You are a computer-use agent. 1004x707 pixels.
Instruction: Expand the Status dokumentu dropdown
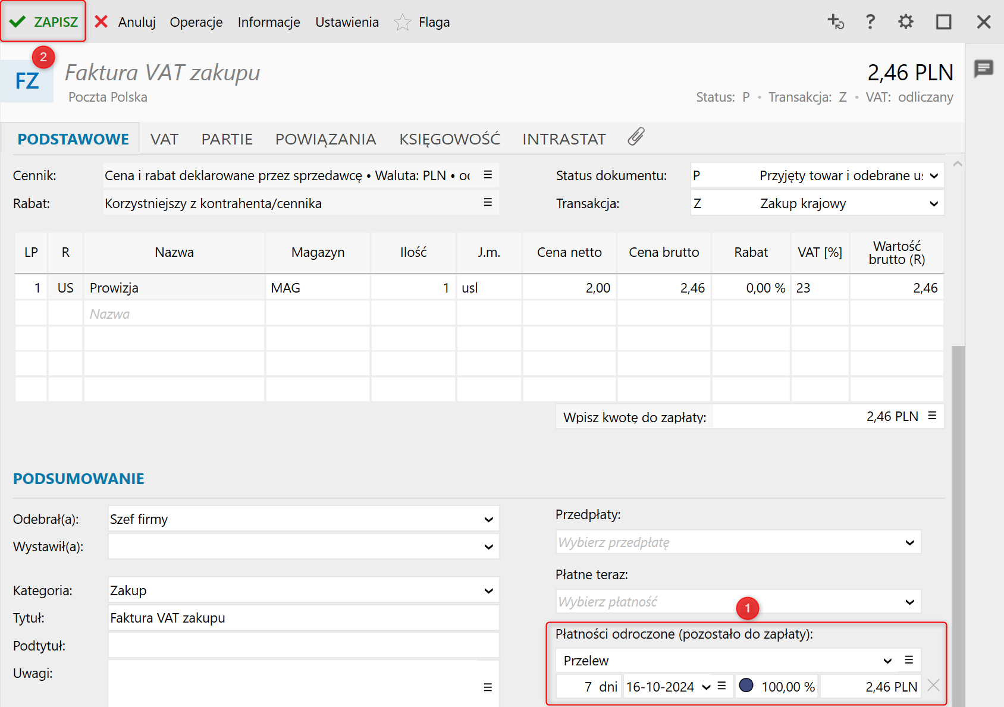click(934, 176)
